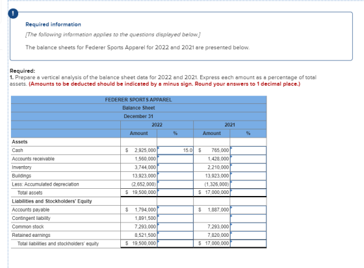Click 2021 Common stock percentage field

point(248,226)
